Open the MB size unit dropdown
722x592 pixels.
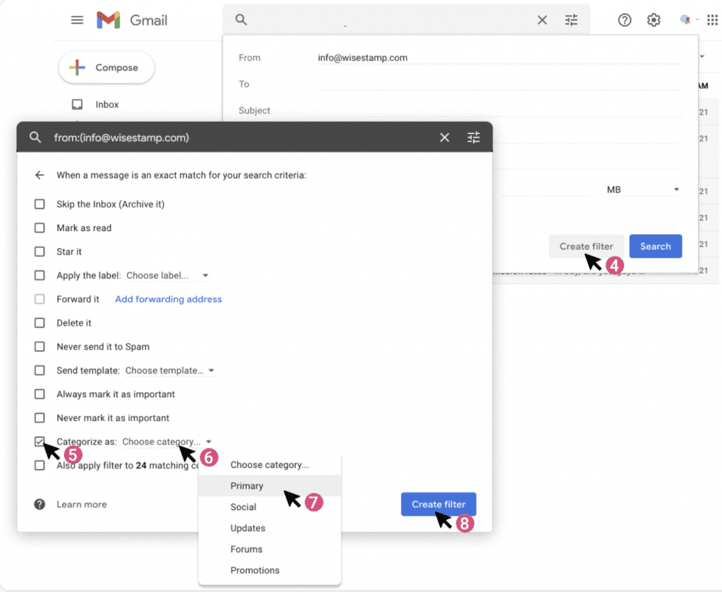point(643,190)
